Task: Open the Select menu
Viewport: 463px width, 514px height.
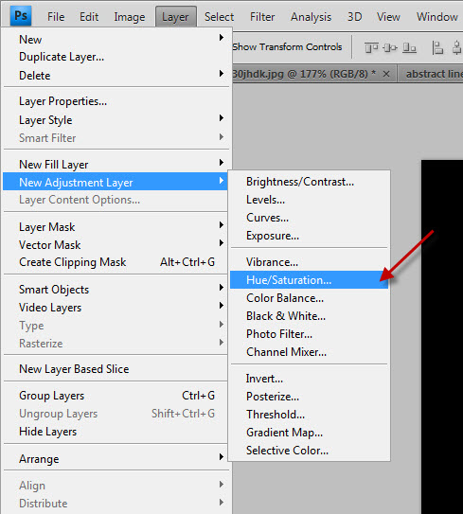Action: point(219,17)
